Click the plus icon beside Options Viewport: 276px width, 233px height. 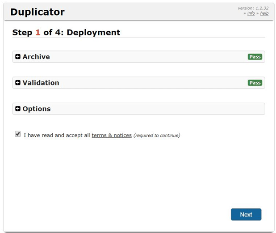(18, 109)
